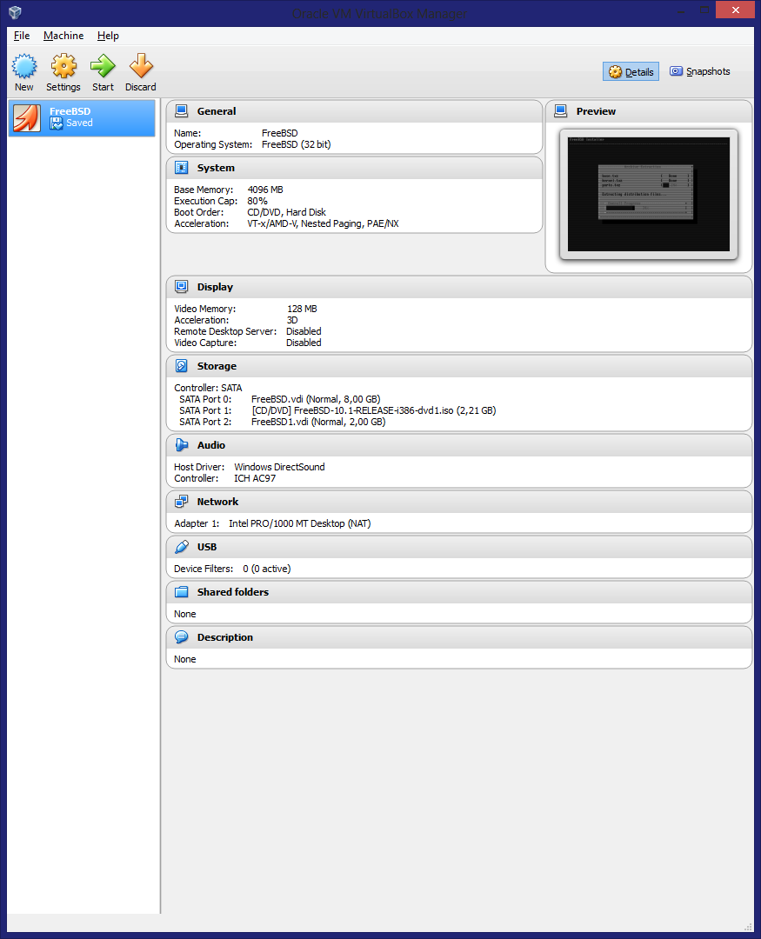Screen dimensions: 761x939
Task: Click the Discard saved state icon
Action: (141, 66)
